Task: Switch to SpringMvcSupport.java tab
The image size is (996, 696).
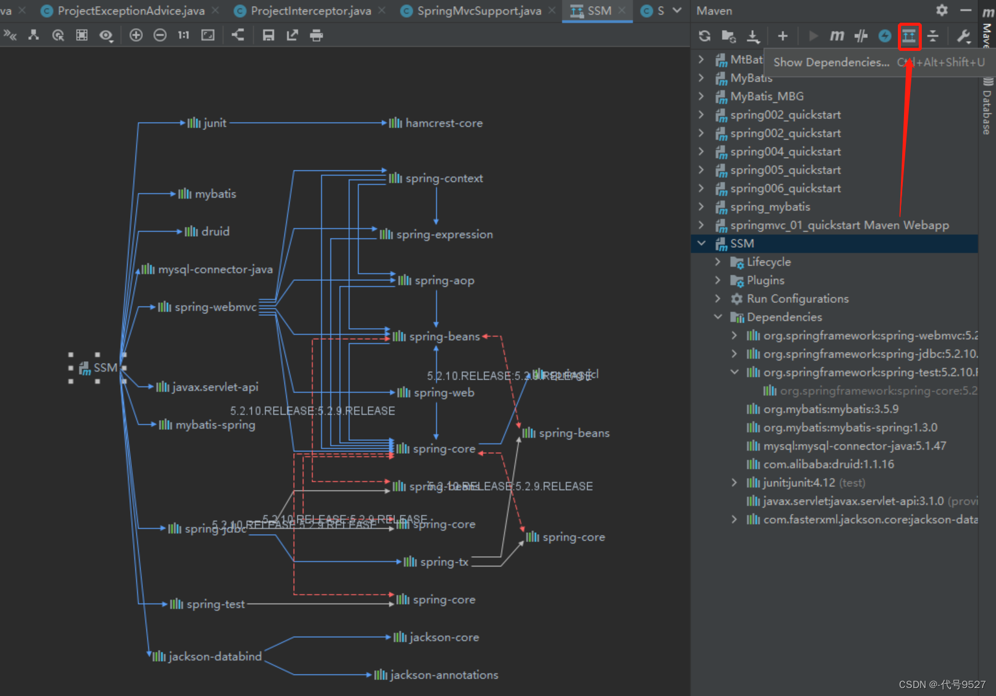Action: pos(478,10)
